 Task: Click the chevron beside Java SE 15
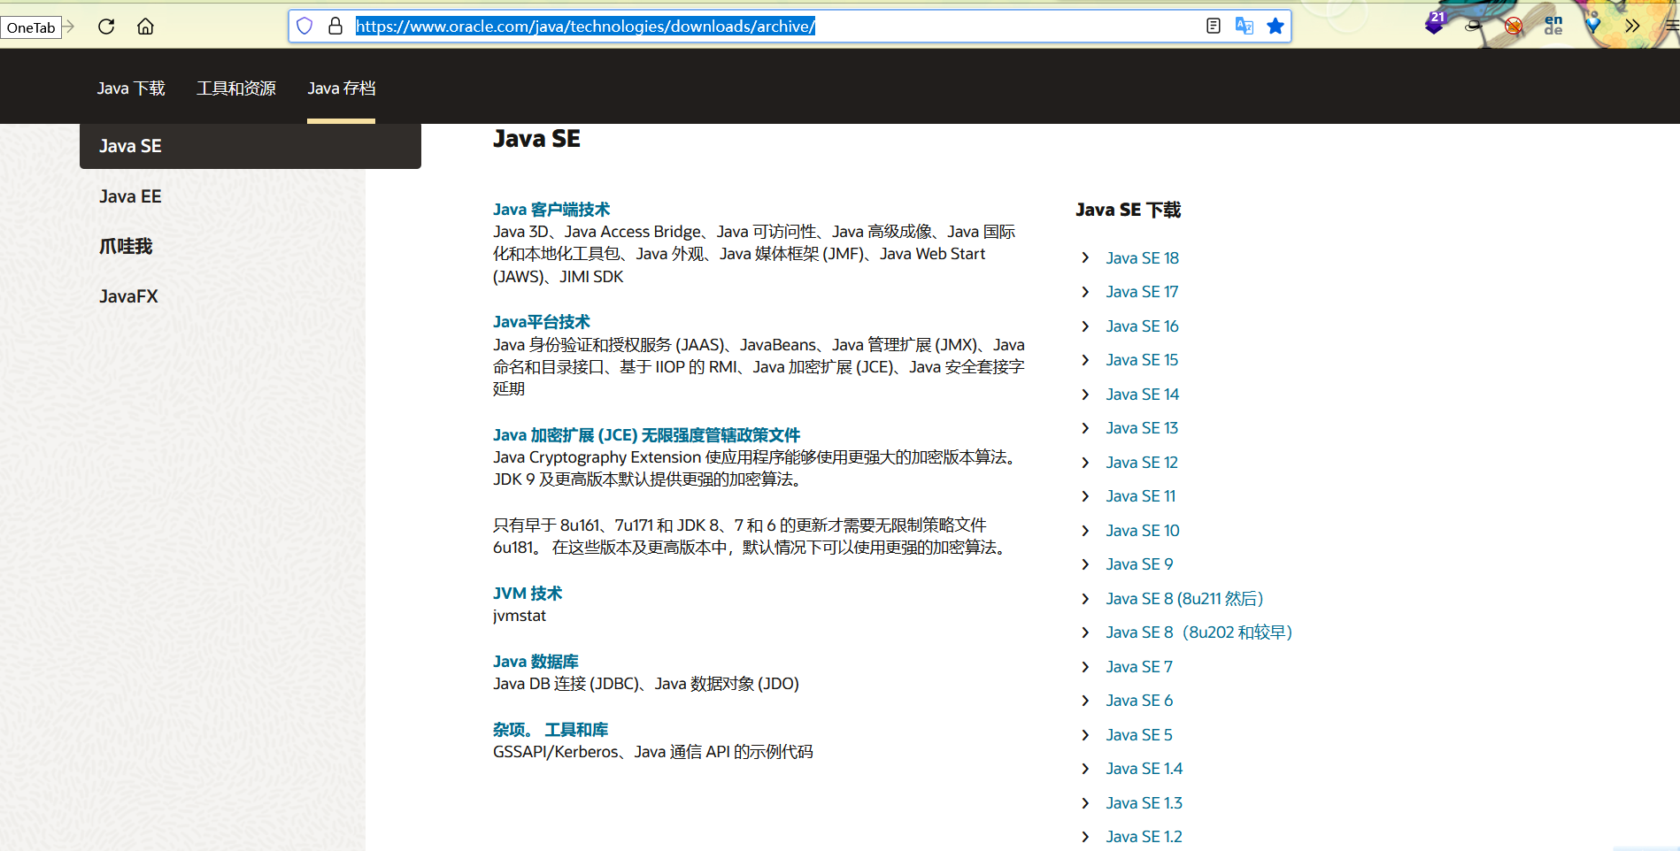(1085, 360)
